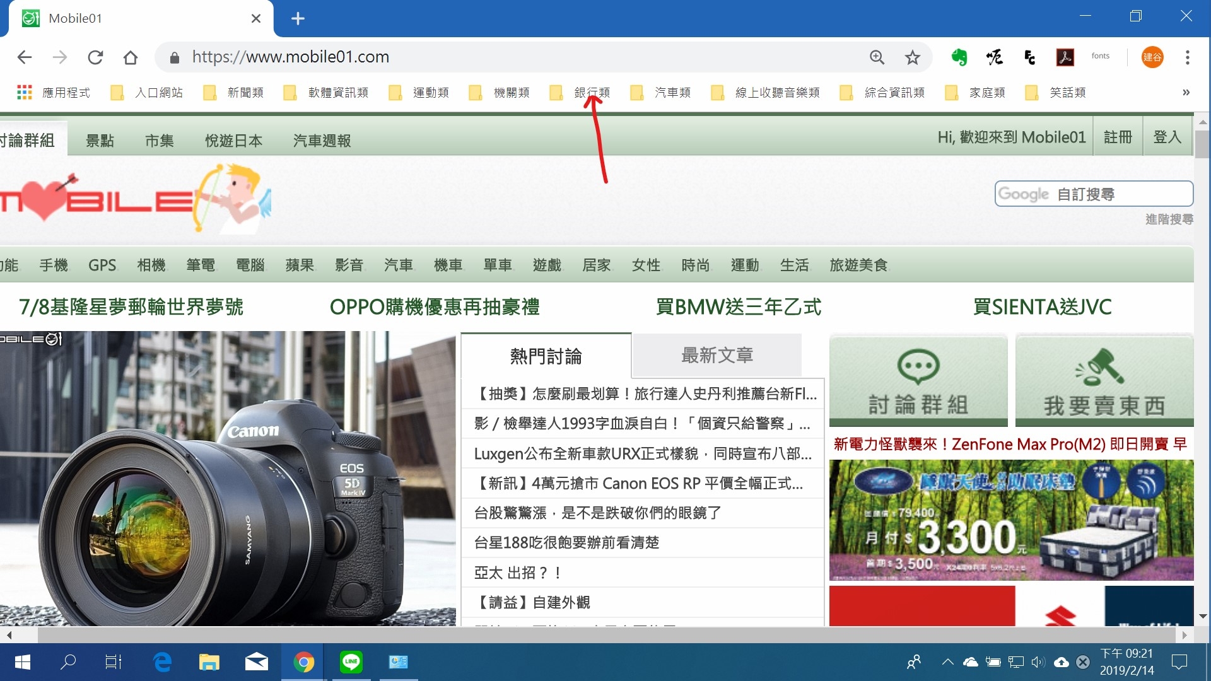This screenshot has height=681, width=1211.
Task: Open the Windows Start menu
Action: pyautogui.click(x=23, y=662)
